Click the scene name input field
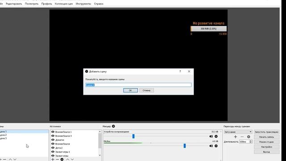This screenshot has height=161, width=286. [x=139, y=85]
